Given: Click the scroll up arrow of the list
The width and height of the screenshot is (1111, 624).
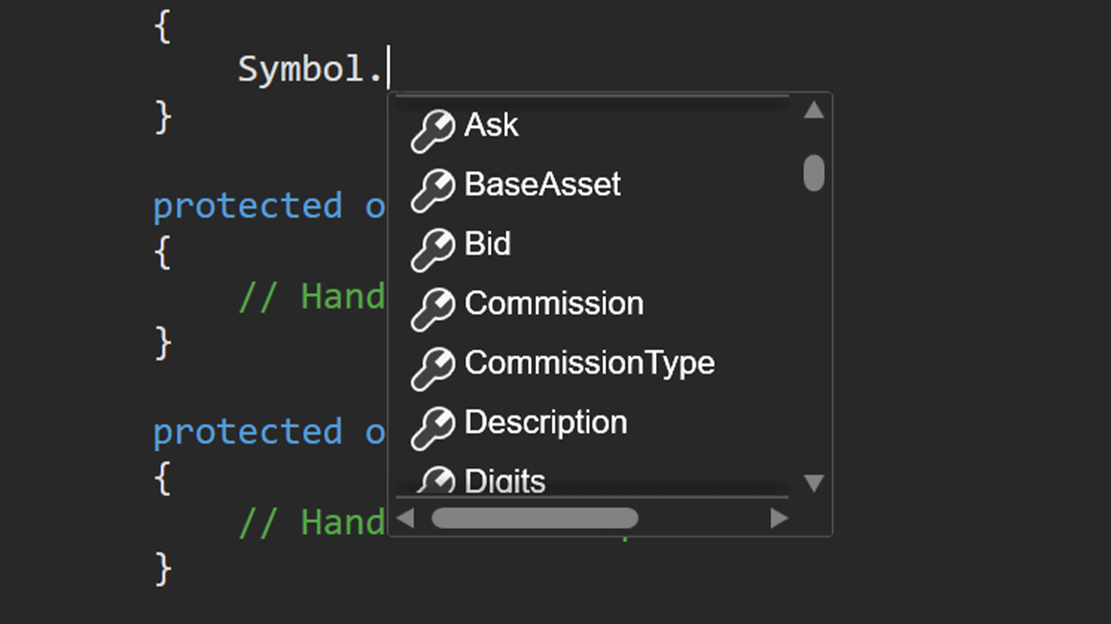Looking at the screenshot, I should (x=814, y=110).
